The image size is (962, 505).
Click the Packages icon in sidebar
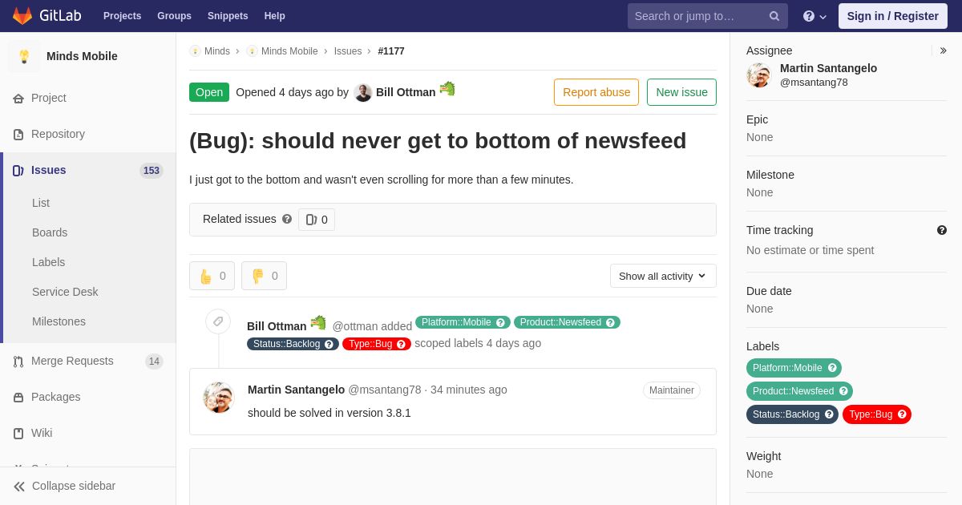pos(18,397)
